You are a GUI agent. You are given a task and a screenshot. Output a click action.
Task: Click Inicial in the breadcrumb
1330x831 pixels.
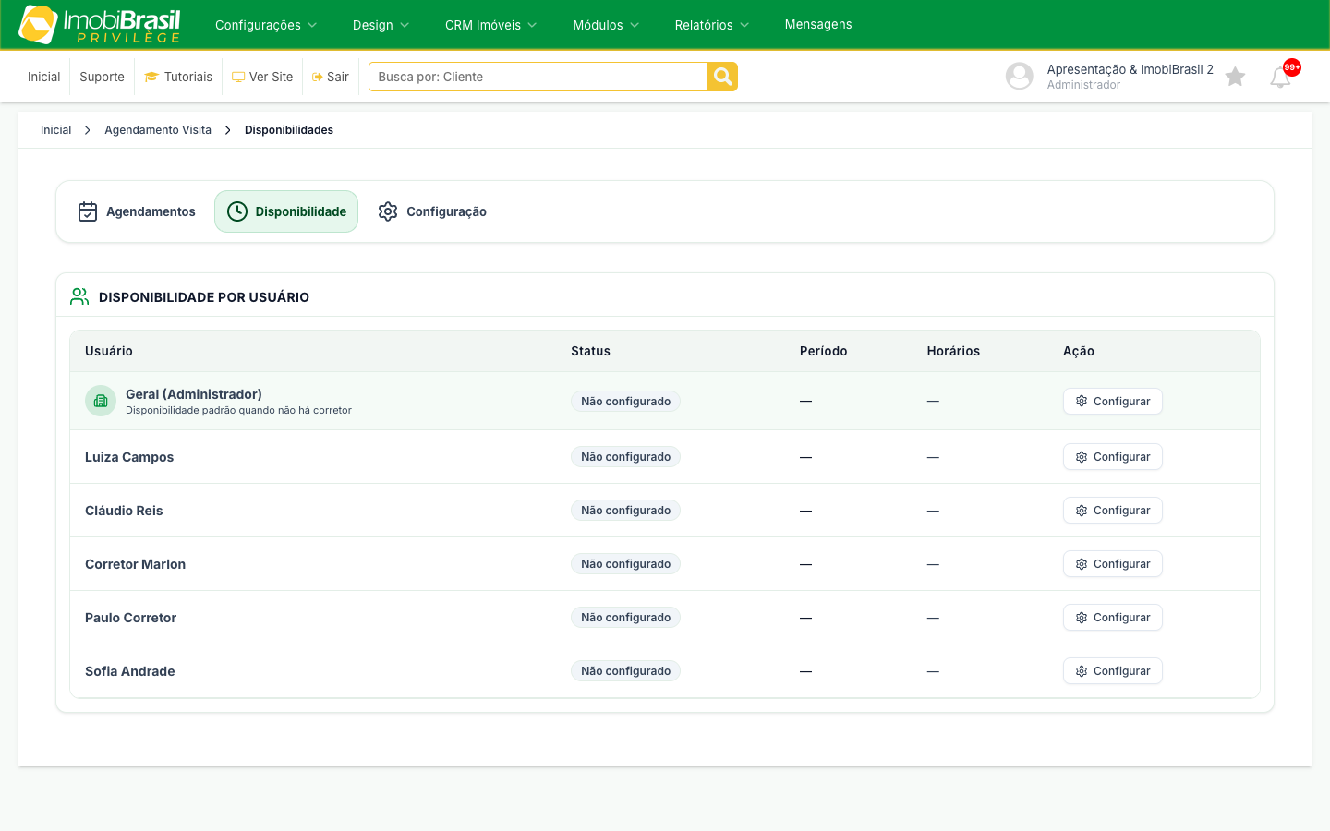click(x=55, y=130)
